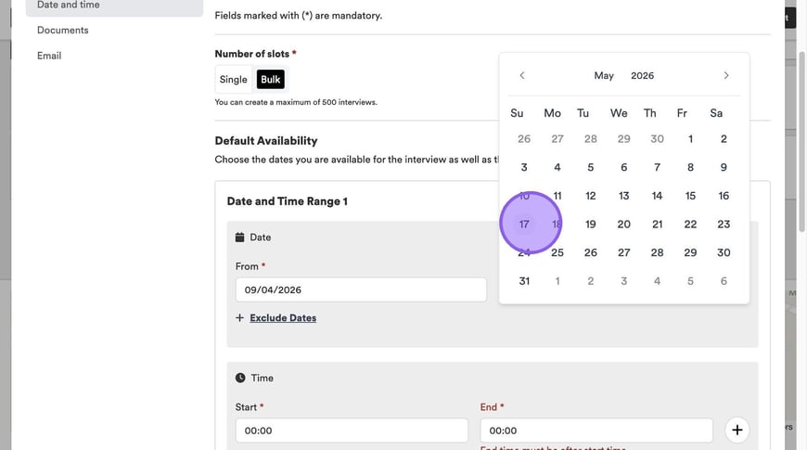Go to next month in calendar
Viewport: 807px width, 450px height.
tap(725, 75)
